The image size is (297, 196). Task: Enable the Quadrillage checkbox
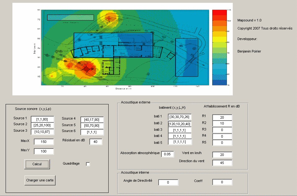[88, 164]
